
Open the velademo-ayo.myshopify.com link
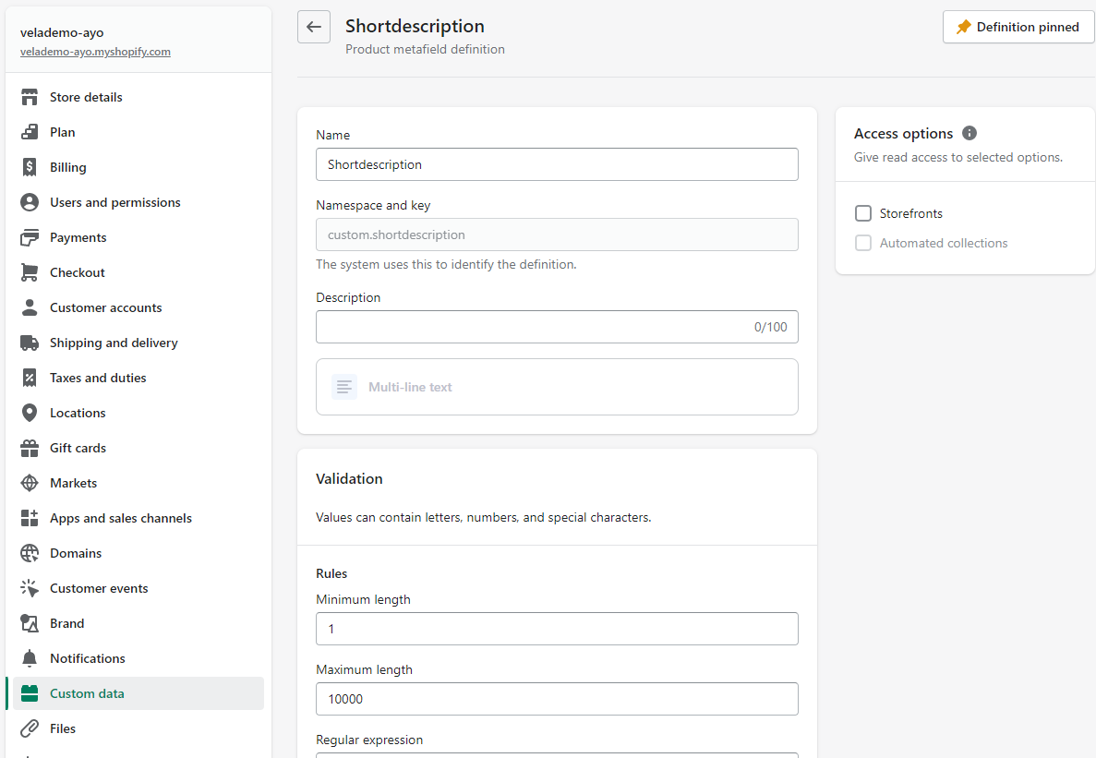(95, 52)
